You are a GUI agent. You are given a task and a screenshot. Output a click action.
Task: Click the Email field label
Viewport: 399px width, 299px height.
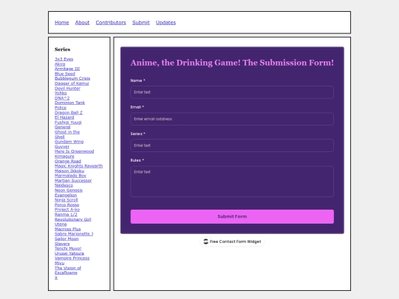137,107
